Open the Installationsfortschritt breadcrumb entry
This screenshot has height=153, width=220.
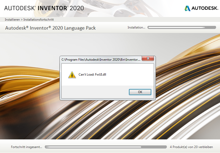tap(38, 19)
